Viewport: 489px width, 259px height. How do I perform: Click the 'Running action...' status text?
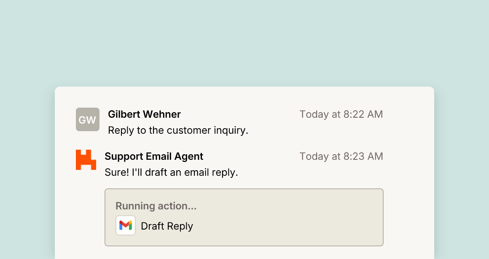coord(156,206)
